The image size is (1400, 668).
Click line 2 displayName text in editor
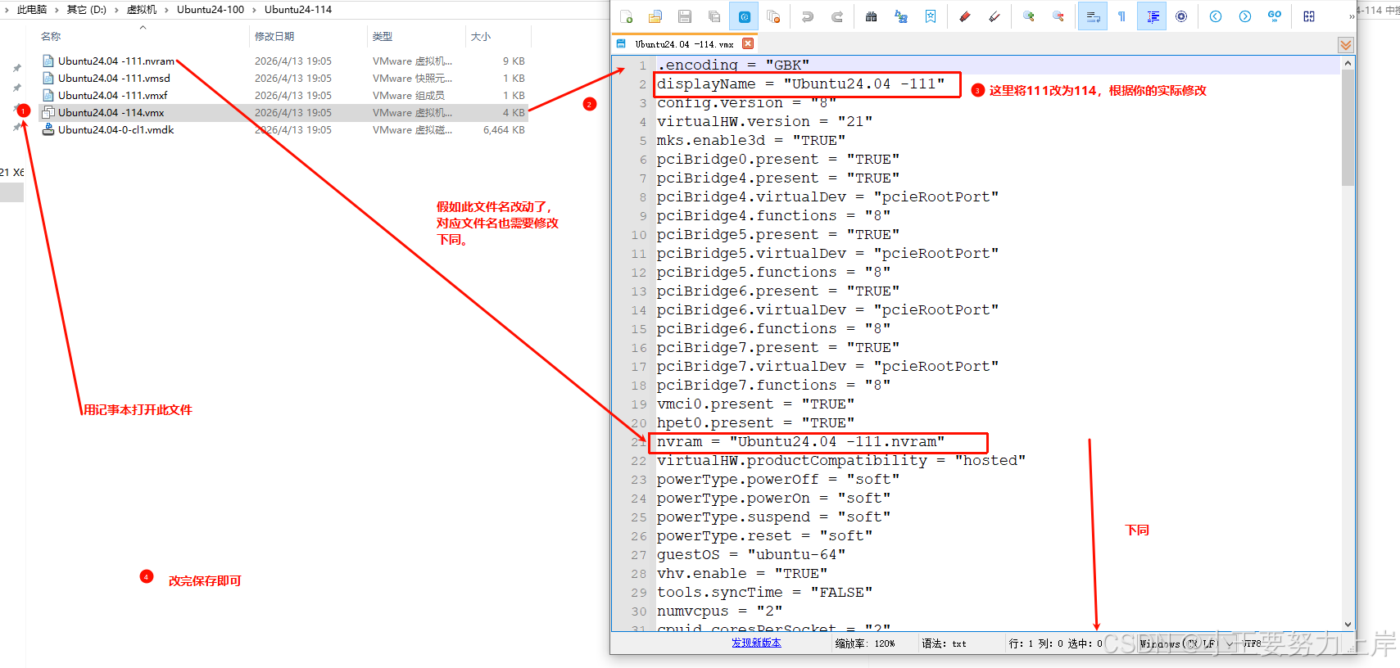click(800, 83)
